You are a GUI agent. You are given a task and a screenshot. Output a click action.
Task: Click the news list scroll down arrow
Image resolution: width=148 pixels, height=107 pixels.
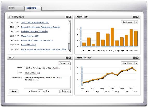coord(69,51)
